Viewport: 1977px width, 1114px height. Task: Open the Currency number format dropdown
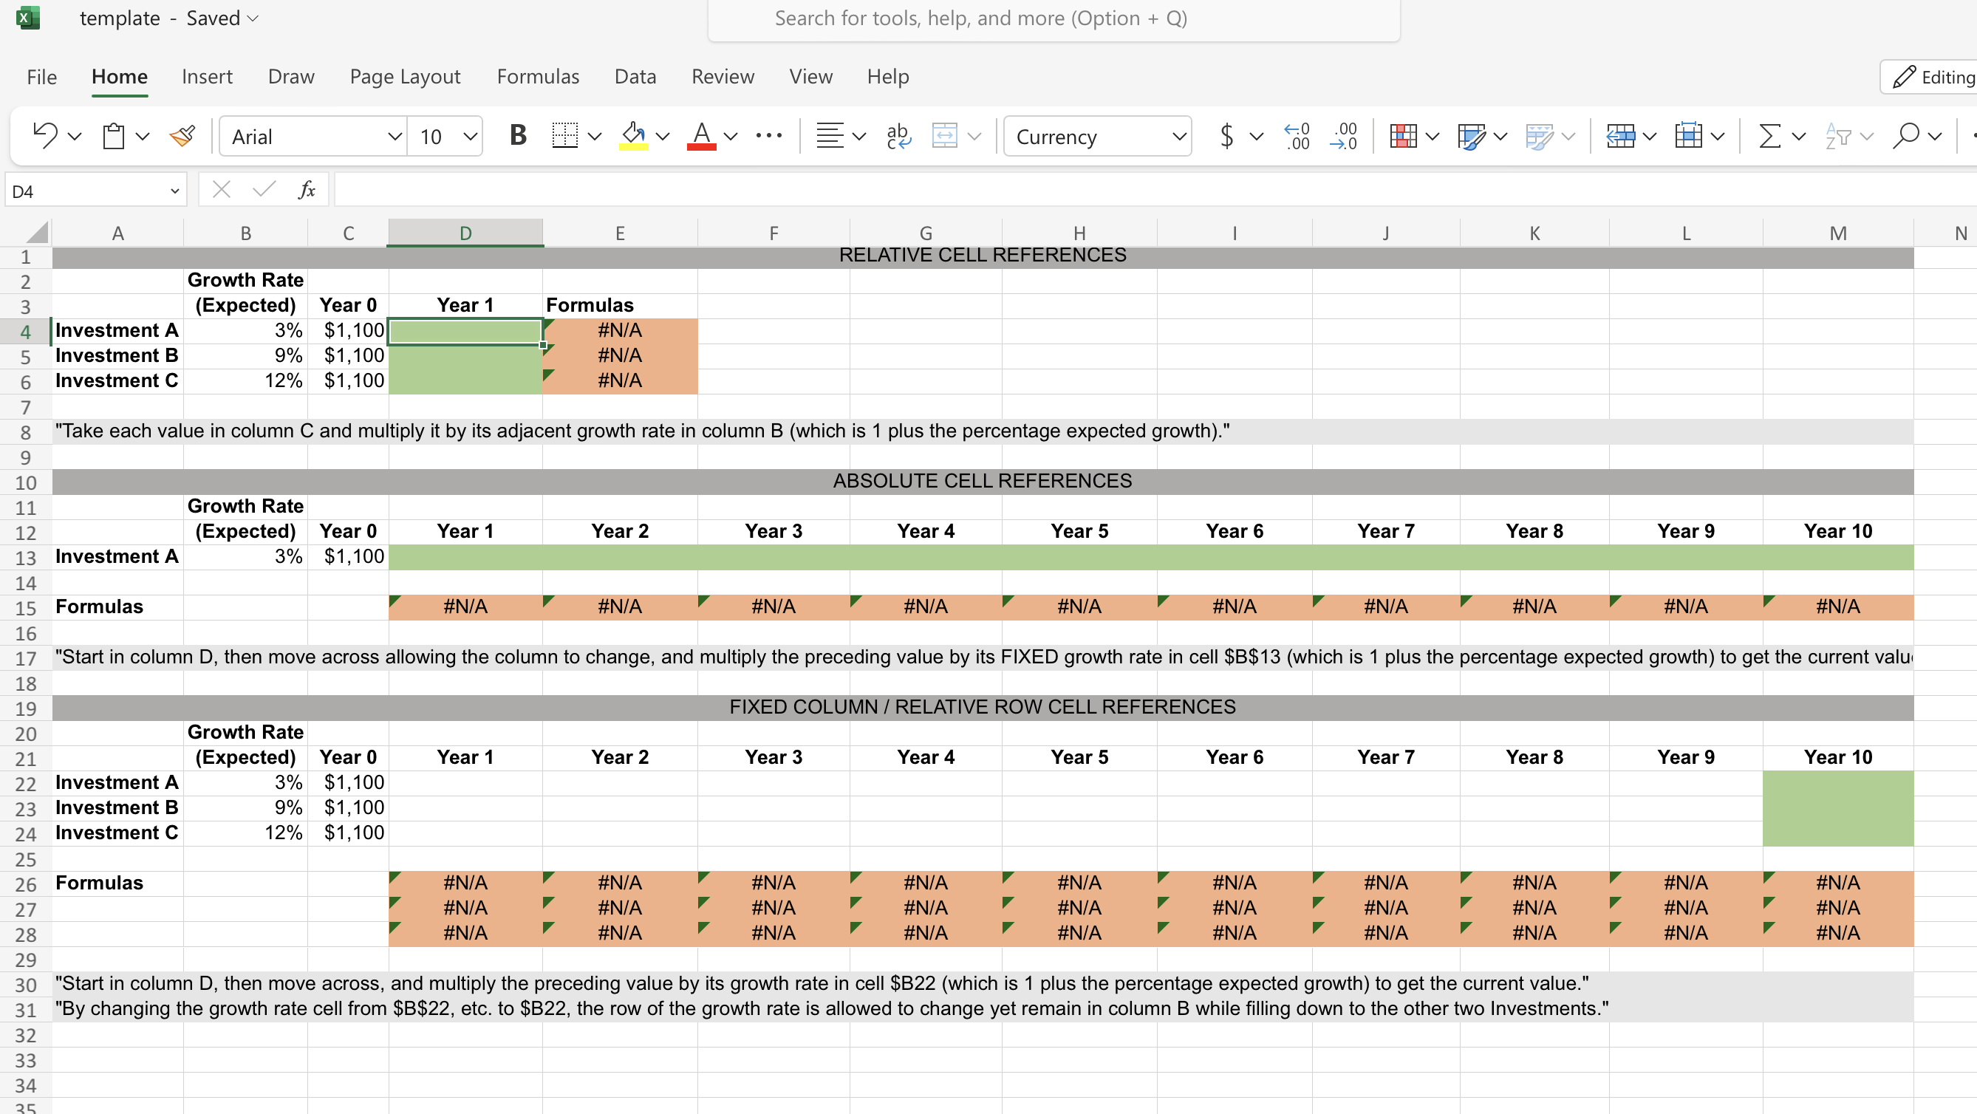coord(1179,136)
